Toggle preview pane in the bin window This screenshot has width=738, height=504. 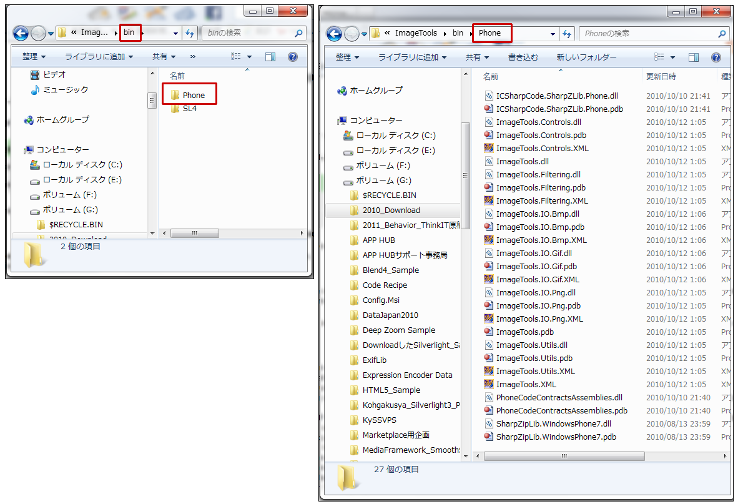[x=270, y=57]
